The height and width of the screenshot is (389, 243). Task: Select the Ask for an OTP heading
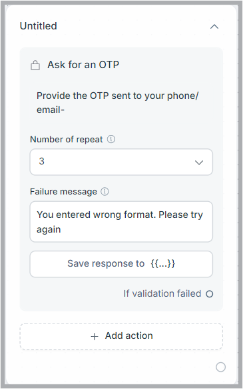click(83, 65)
